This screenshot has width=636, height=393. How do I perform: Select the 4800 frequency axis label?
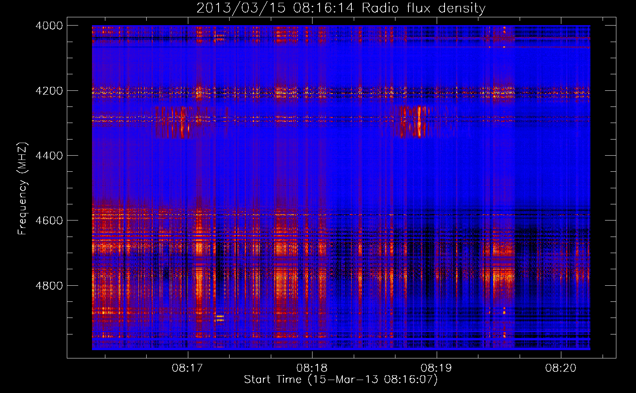pyautogui.click(x=49, y=286)
